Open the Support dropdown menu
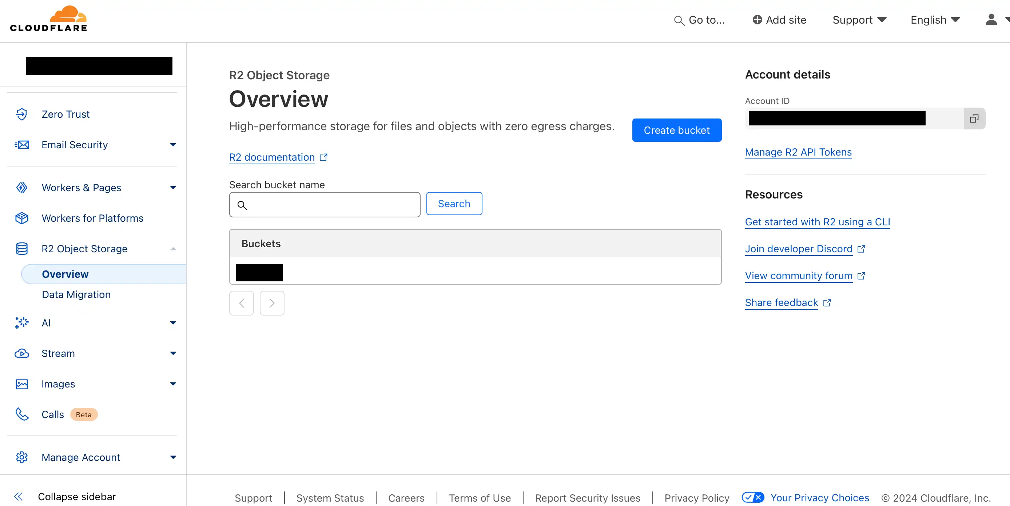This screenshot has height=506, width=1010. (x=859, y=20)
